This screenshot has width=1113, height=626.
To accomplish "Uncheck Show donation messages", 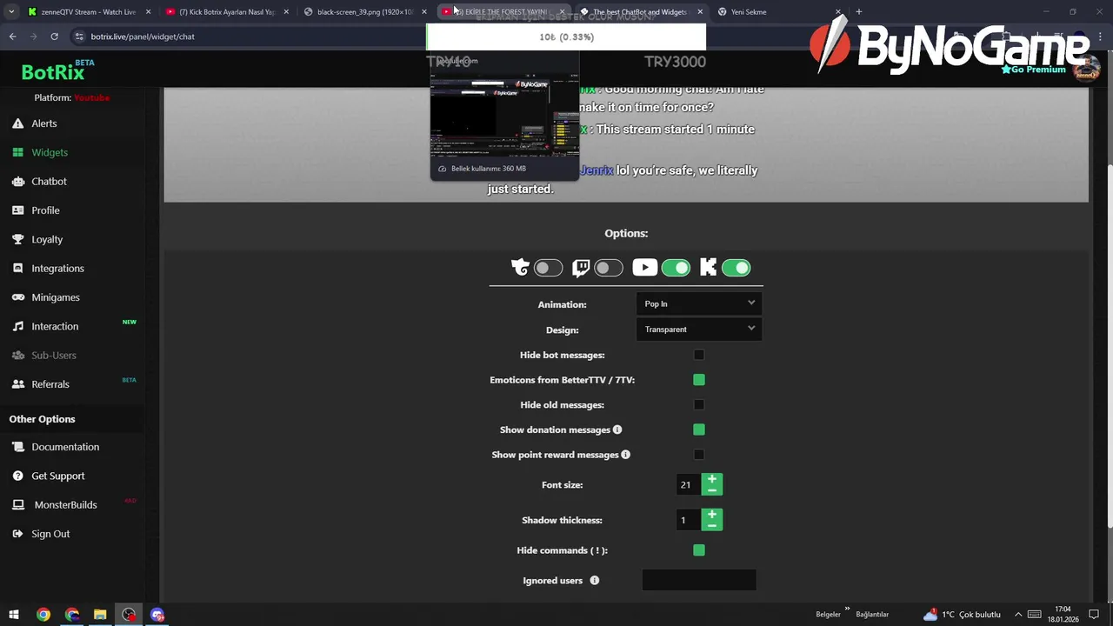I will (699, 430).
